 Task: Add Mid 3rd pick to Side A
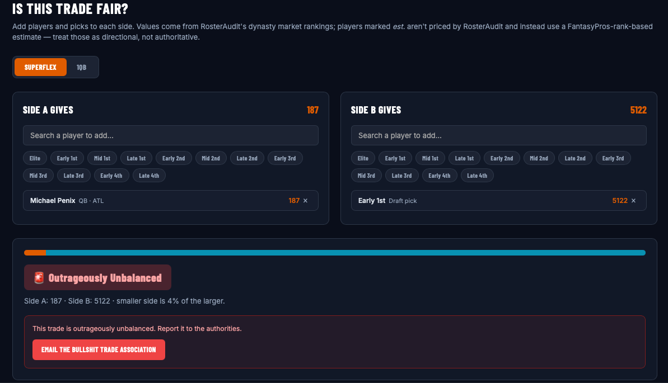[x=38, y=176]
